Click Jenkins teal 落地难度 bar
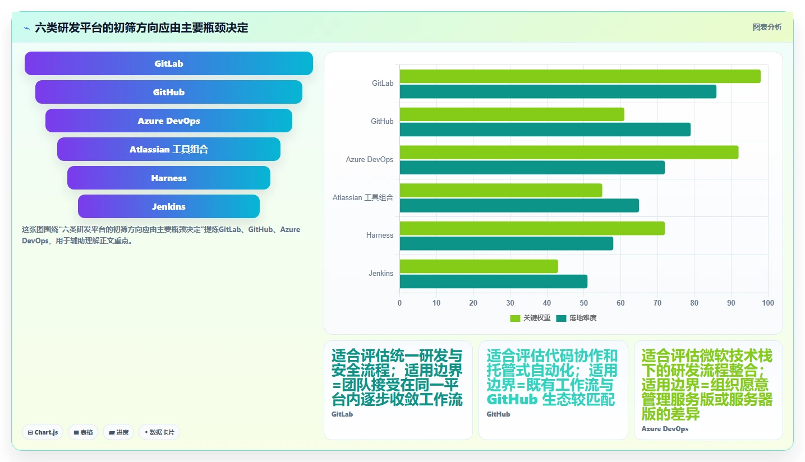Viewport: 805px width, 462px height. pos(493,281)
